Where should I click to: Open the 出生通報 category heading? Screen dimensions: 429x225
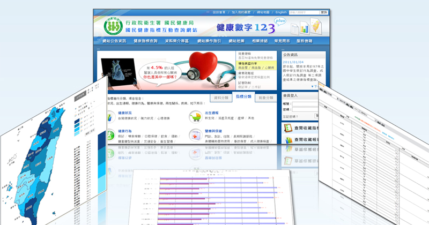[212, 113]
